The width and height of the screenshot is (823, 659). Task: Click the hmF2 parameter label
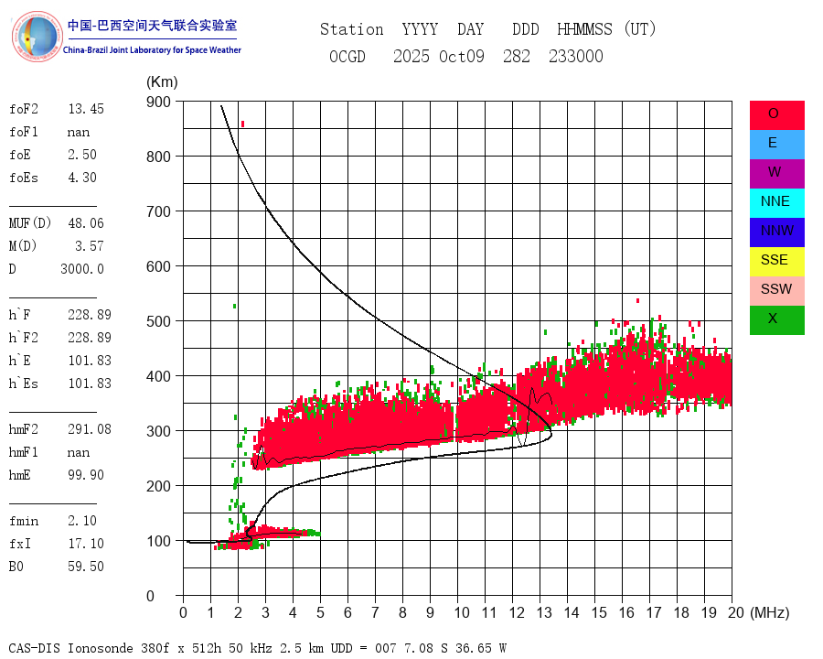click(24, 429)
